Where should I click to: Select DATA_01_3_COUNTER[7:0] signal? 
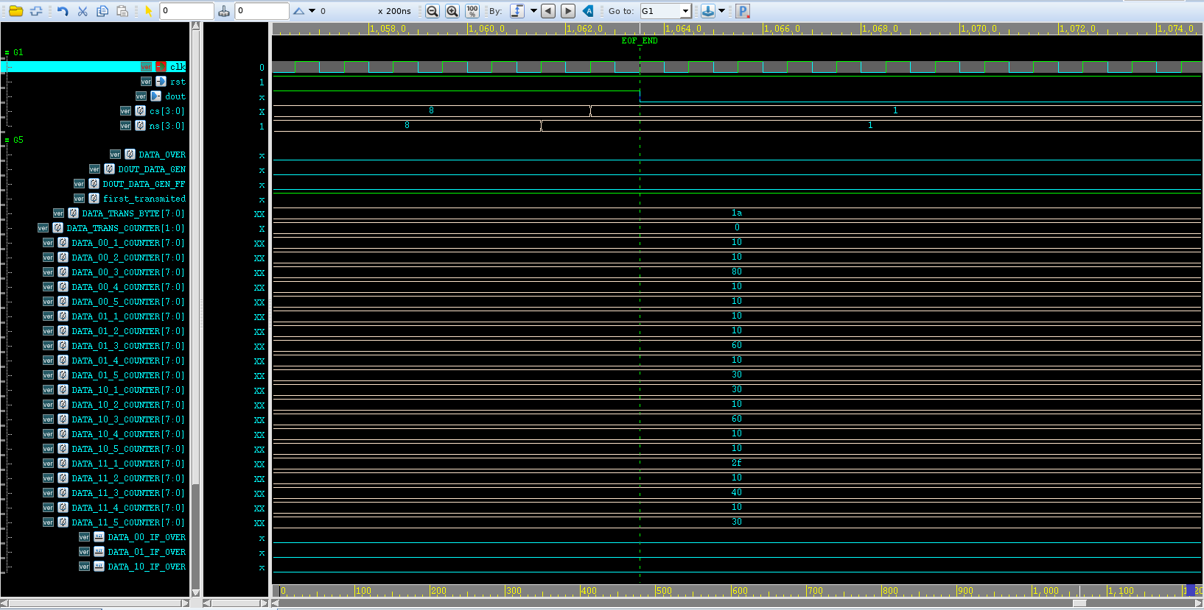tap(128, 346)
